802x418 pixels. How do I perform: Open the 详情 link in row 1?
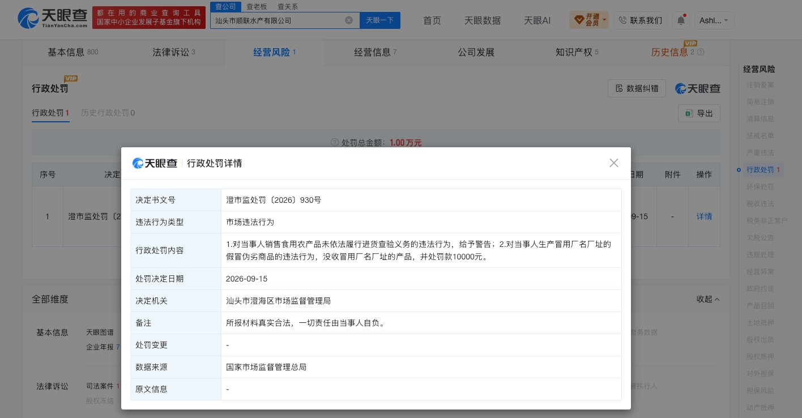(x=704, y=216)
